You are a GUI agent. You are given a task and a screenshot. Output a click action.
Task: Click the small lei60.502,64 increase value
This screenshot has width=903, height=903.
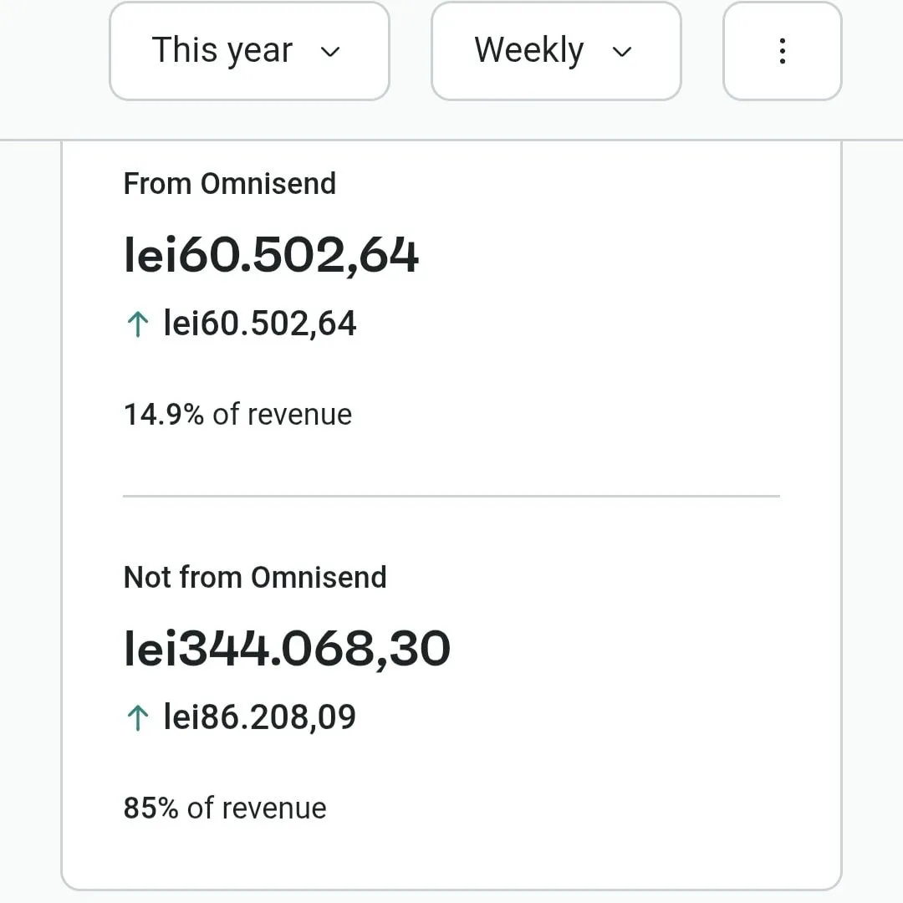(x=260, y=324)
